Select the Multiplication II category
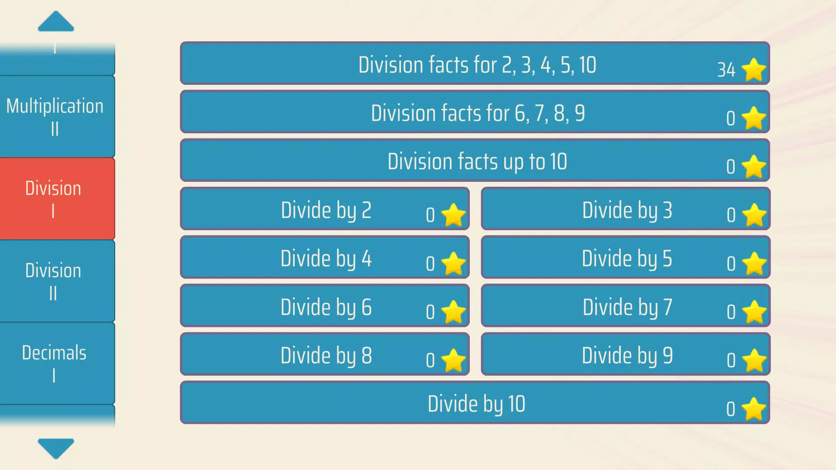This screenshot has width=836, height=470. [x=54, y=115]
